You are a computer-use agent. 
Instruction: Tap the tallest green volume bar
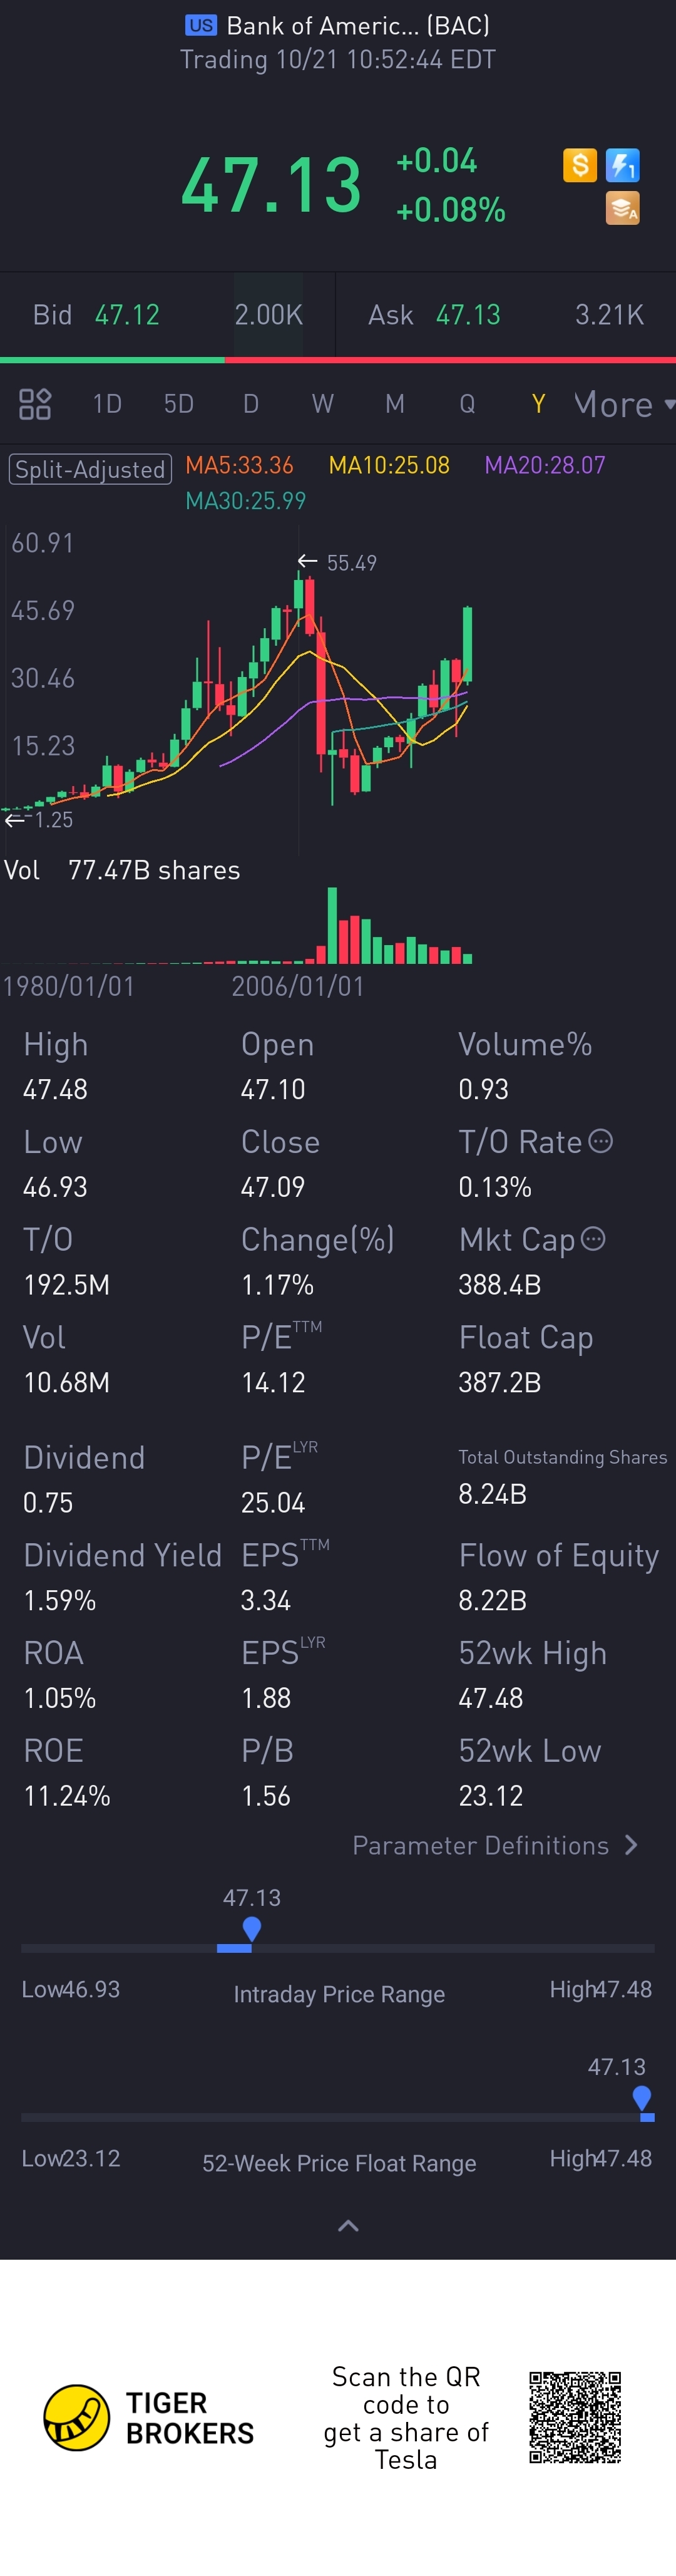click(x=332, y=925)
